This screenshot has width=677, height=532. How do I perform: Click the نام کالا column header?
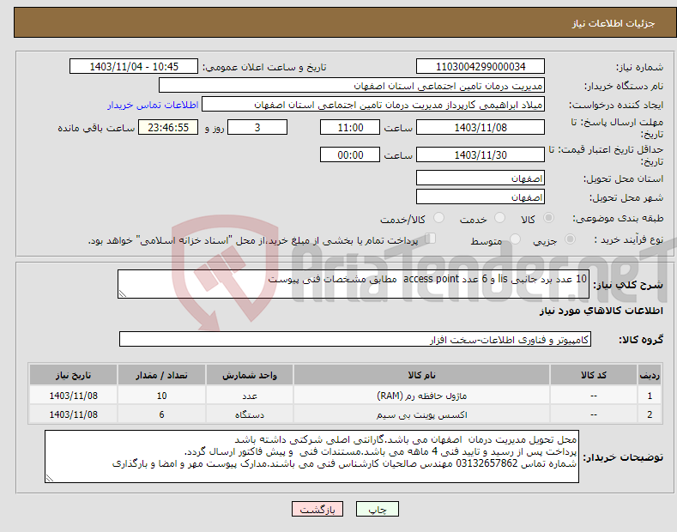[x=421, y=375]
